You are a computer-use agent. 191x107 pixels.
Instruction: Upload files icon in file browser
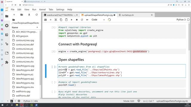click(29, 15)
